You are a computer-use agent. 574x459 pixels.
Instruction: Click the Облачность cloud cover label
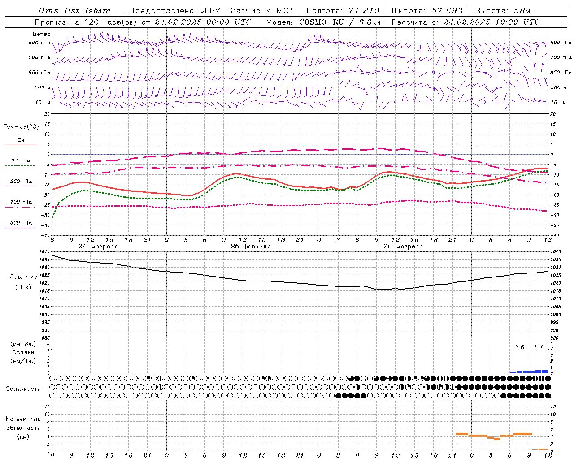(x=23, y=389)
